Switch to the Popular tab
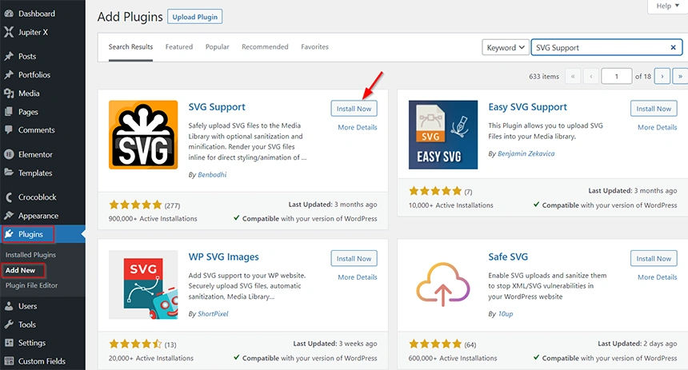The image size is (688, 370). click(x=217, y=47)
